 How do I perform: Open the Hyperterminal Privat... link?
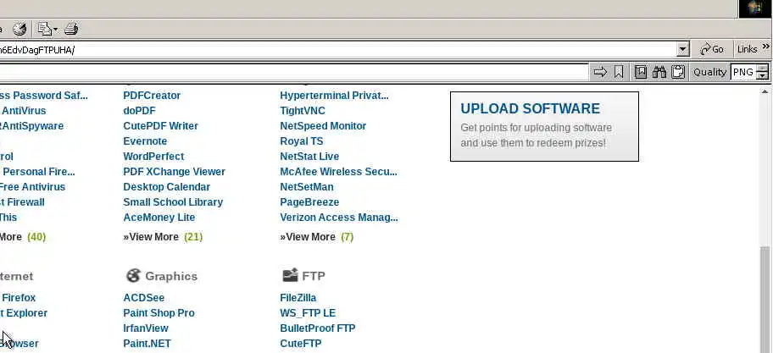(x=334, y=96)
